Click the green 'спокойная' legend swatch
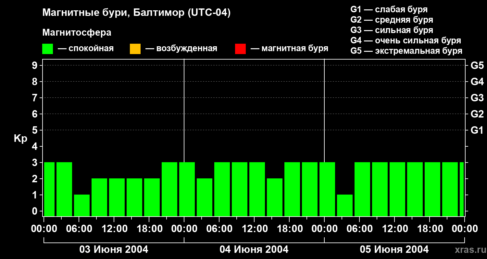 click(48, 49)
